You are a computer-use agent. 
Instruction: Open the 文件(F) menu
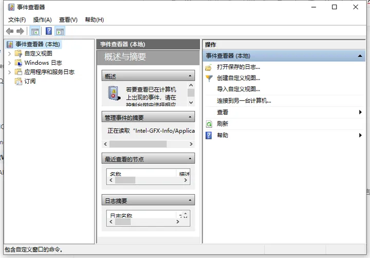tap(17, 20)
